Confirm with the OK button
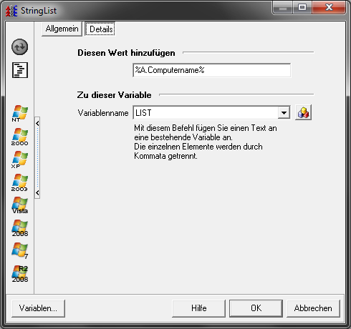Screen dimensions: 351x329 click(256, 308)
